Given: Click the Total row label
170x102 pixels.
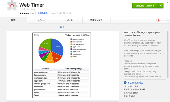Looking at the screenshot, I should [36, 95].
